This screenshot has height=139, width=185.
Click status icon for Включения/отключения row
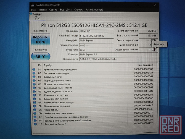pos(35,106)
